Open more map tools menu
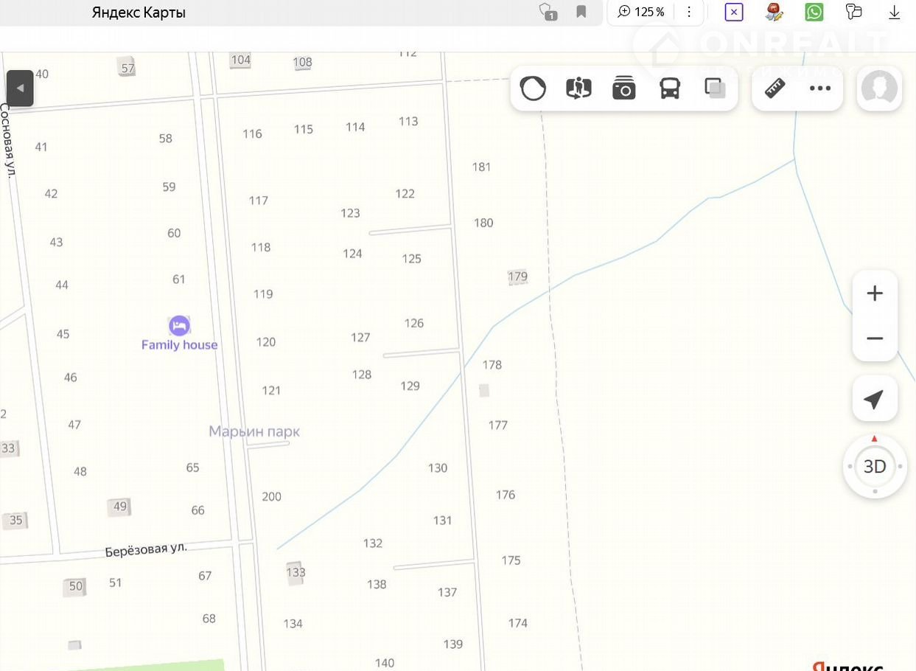 coord(820,88)
